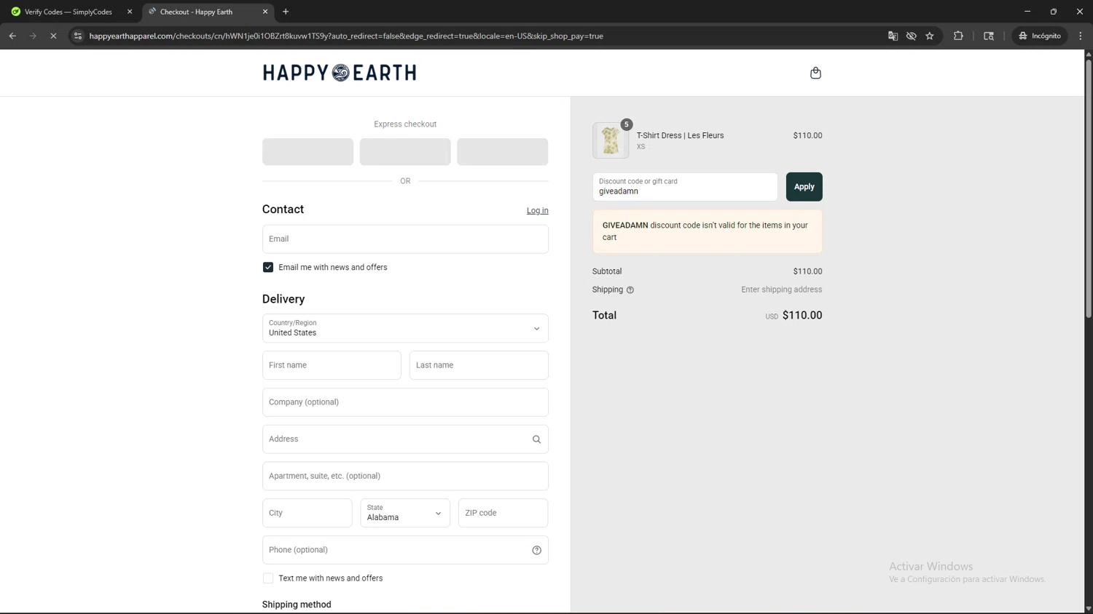1093x614 pixels.
Task: Click the T-Shirt Dress | Les Fleurs title
Action: pyautogui.click(x=680, y=136)
